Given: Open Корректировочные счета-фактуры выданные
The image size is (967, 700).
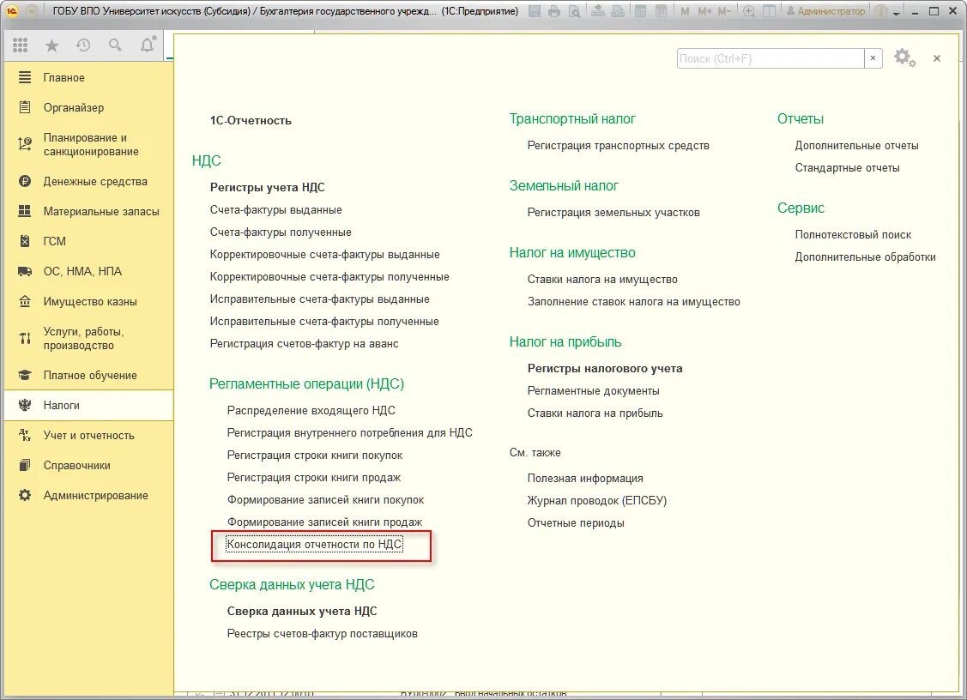Looking at the screenshot, I should point(325,254).
